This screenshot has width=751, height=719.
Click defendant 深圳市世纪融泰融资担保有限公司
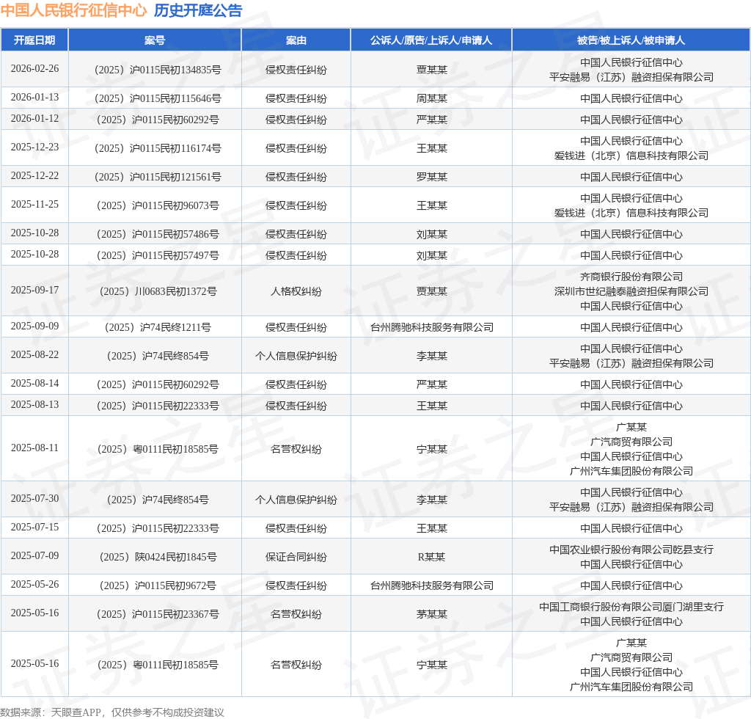pos(631,291)
